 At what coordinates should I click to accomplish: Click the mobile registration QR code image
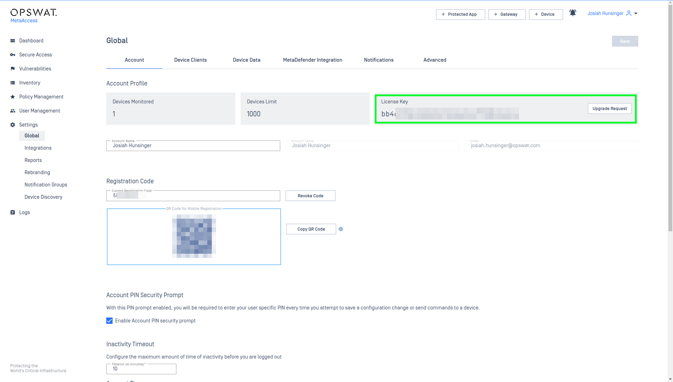tap(194, 236)
